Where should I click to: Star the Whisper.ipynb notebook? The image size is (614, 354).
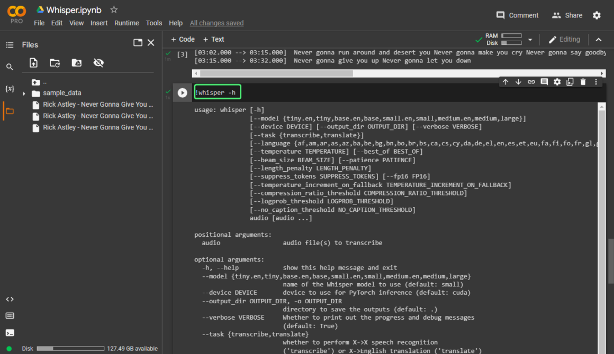[114, 10]
